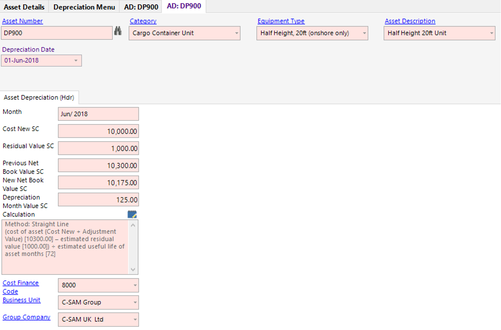
Task: Open the Category dropdown
Action: [237, 33]
